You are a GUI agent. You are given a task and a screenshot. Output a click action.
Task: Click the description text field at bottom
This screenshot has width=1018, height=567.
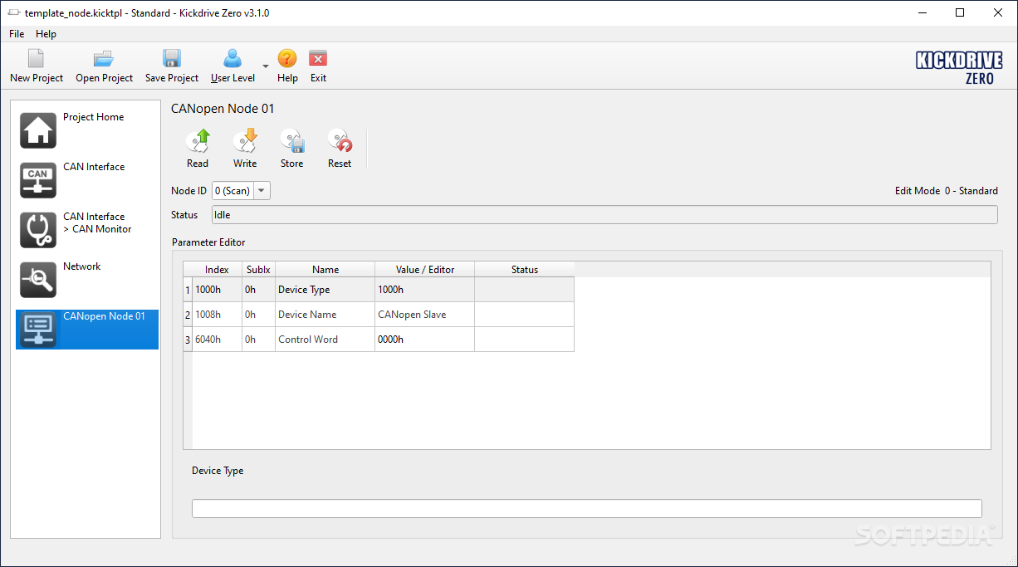587,508
